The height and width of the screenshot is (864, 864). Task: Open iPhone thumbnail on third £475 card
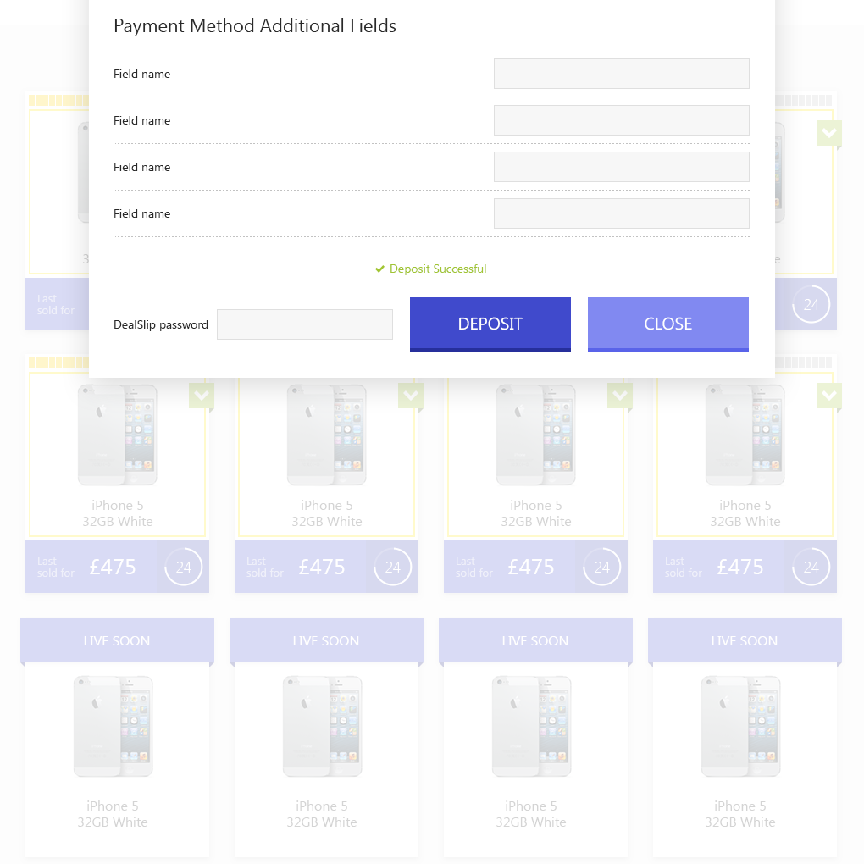tap(535, 435)
